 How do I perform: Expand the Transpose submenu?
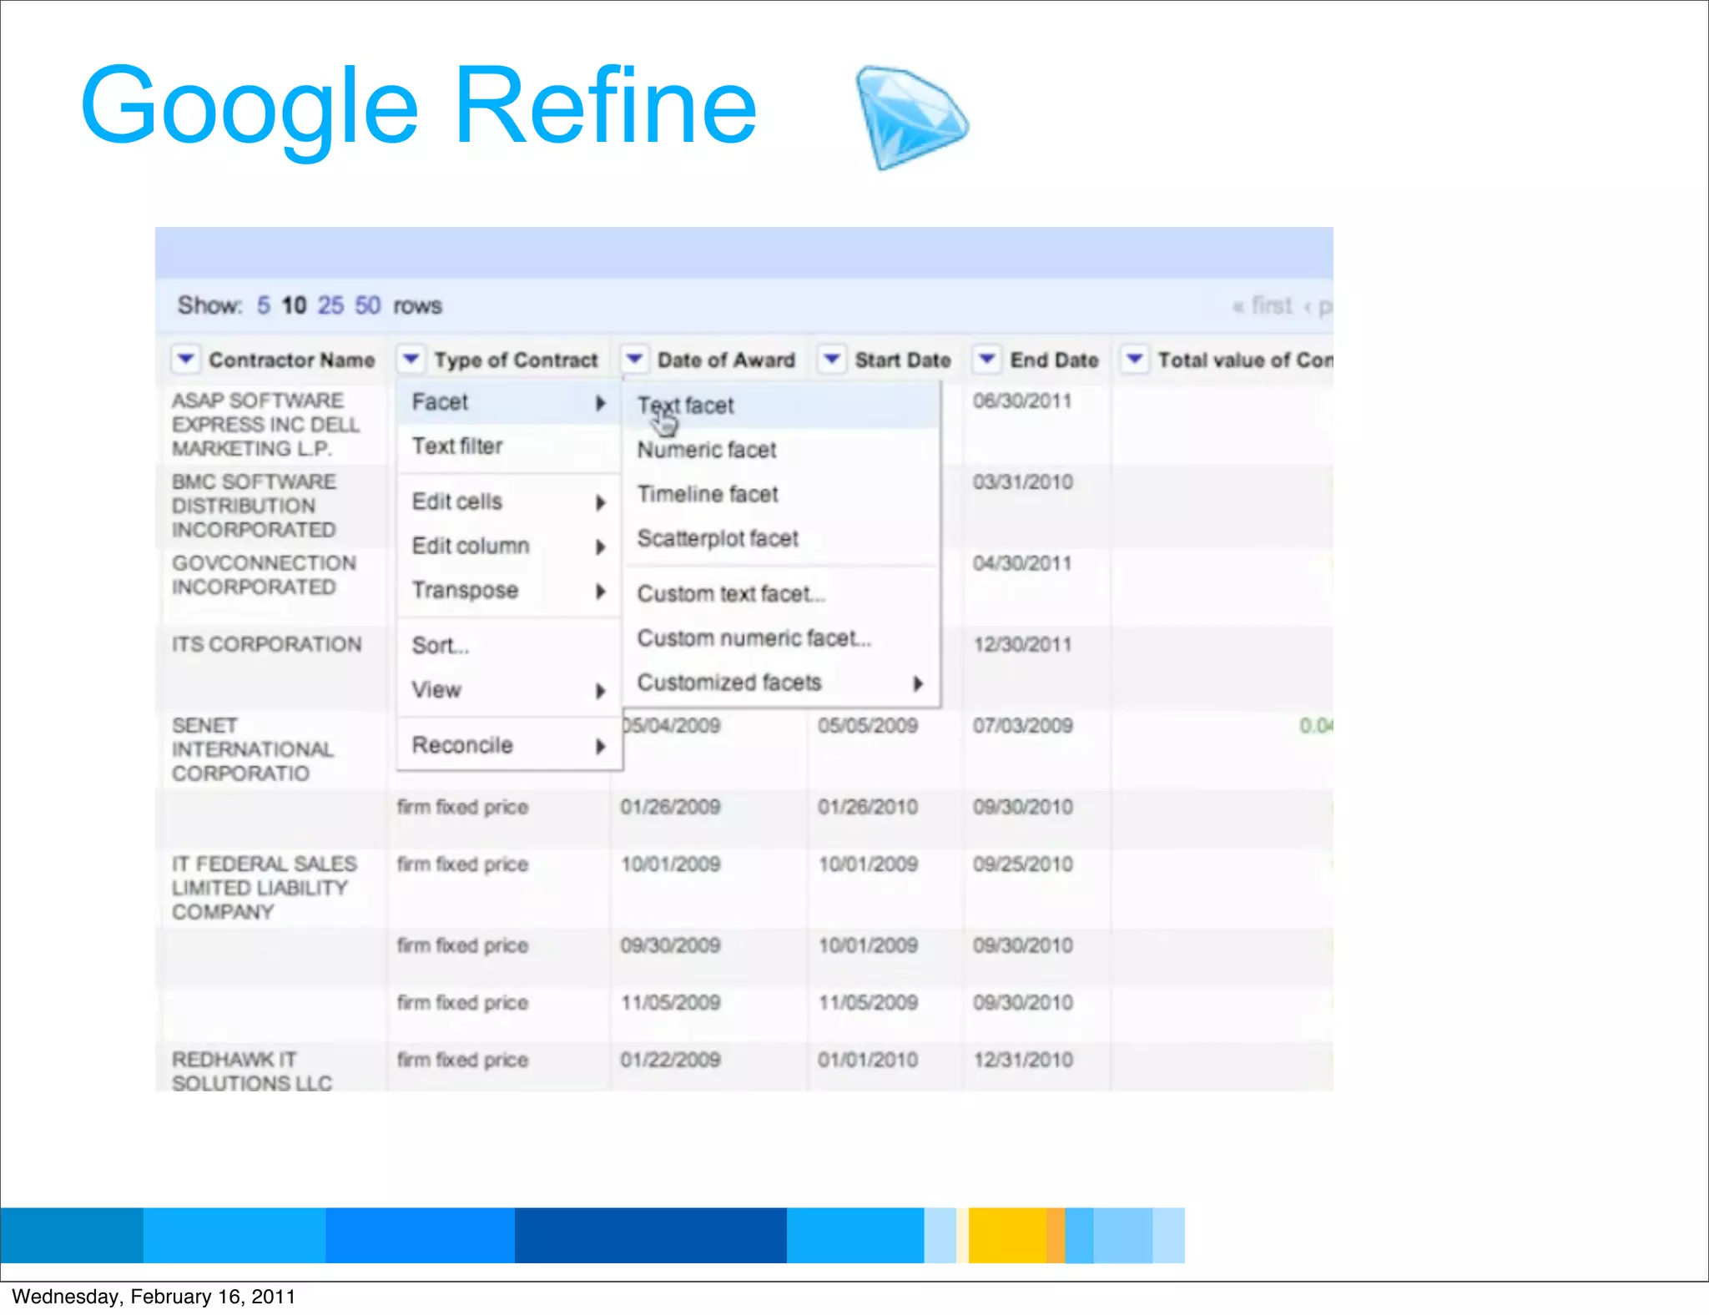pos(508,590)
